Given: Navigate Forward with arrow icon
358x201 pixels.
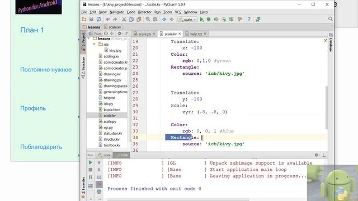Looking at the screenshot, I should [172, 20].
